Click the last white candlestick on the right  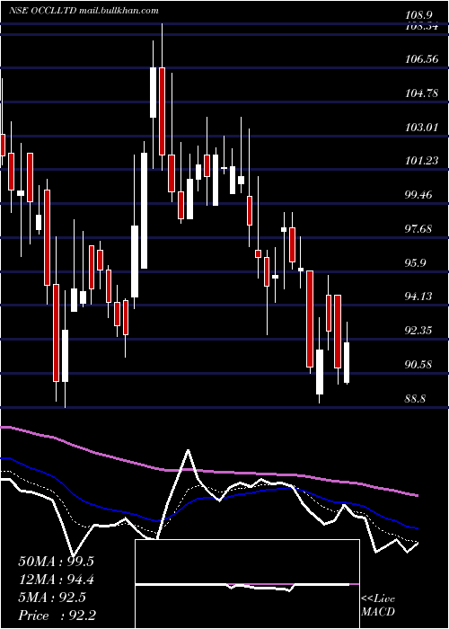[347, 363]
